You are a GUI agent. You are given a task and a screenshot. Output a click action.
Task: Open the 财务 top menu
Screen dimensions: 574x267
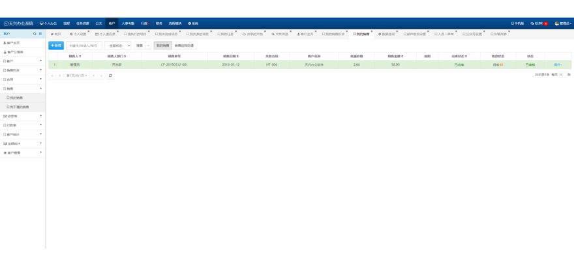[x=159, y=23]
